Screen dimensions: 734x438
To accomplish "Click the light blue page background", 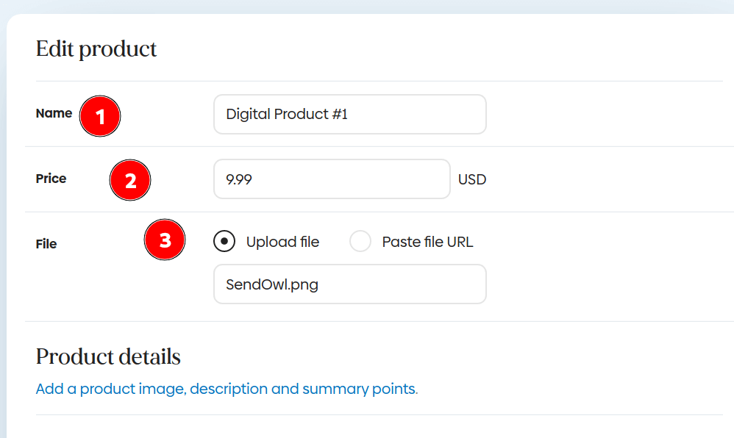I will click(x=368, y=6).
